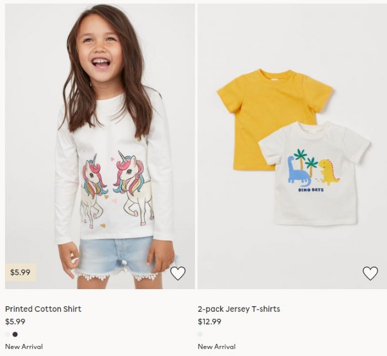Open the 2-pack Jersey T-shirts product title

point(239,309)
